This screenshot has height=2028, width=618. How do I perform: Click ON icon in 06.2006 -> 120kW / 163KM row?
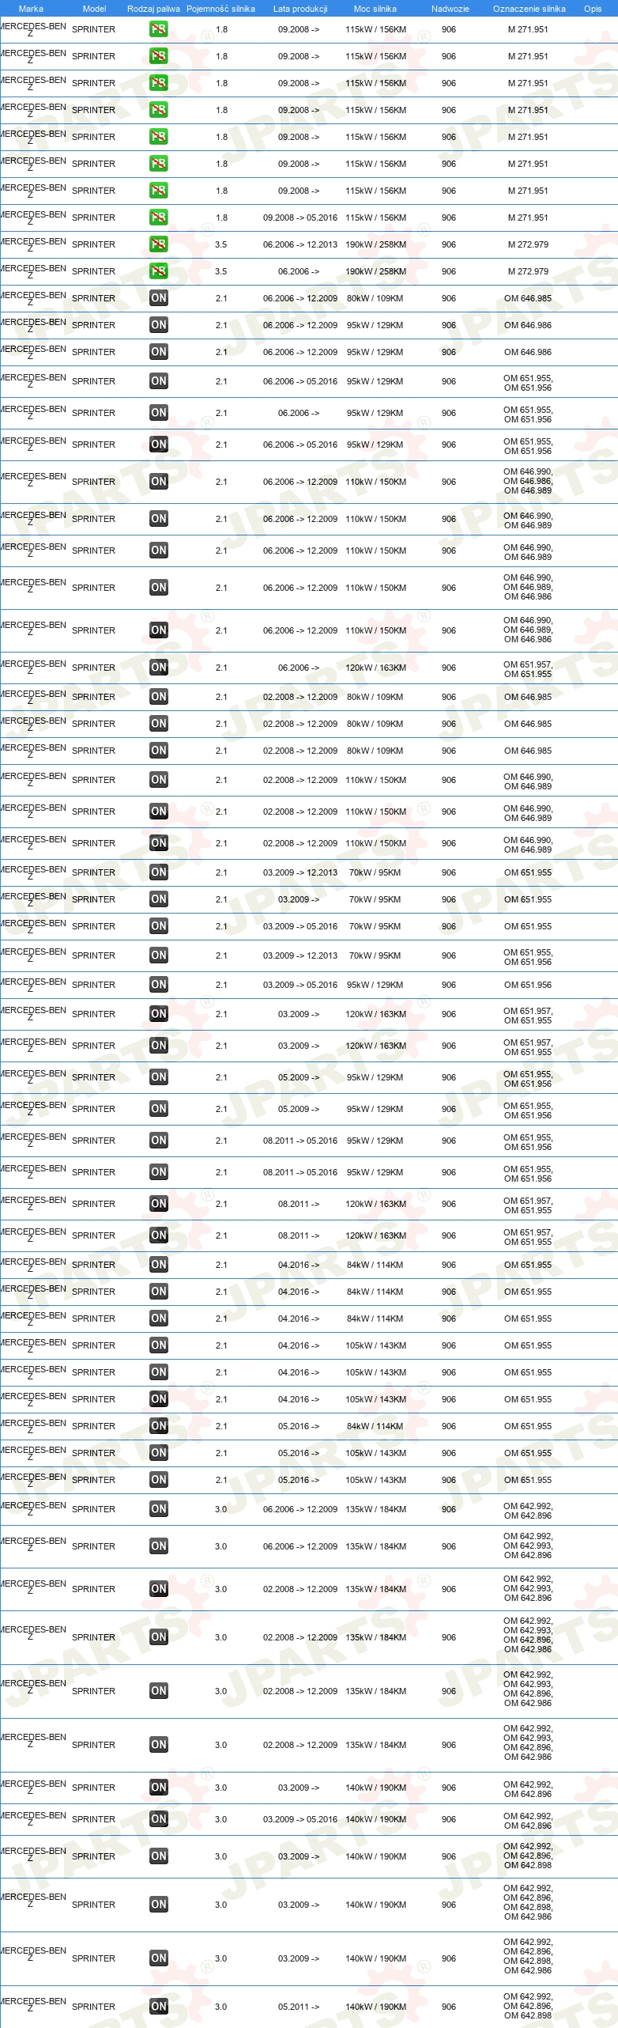point(158,668)
